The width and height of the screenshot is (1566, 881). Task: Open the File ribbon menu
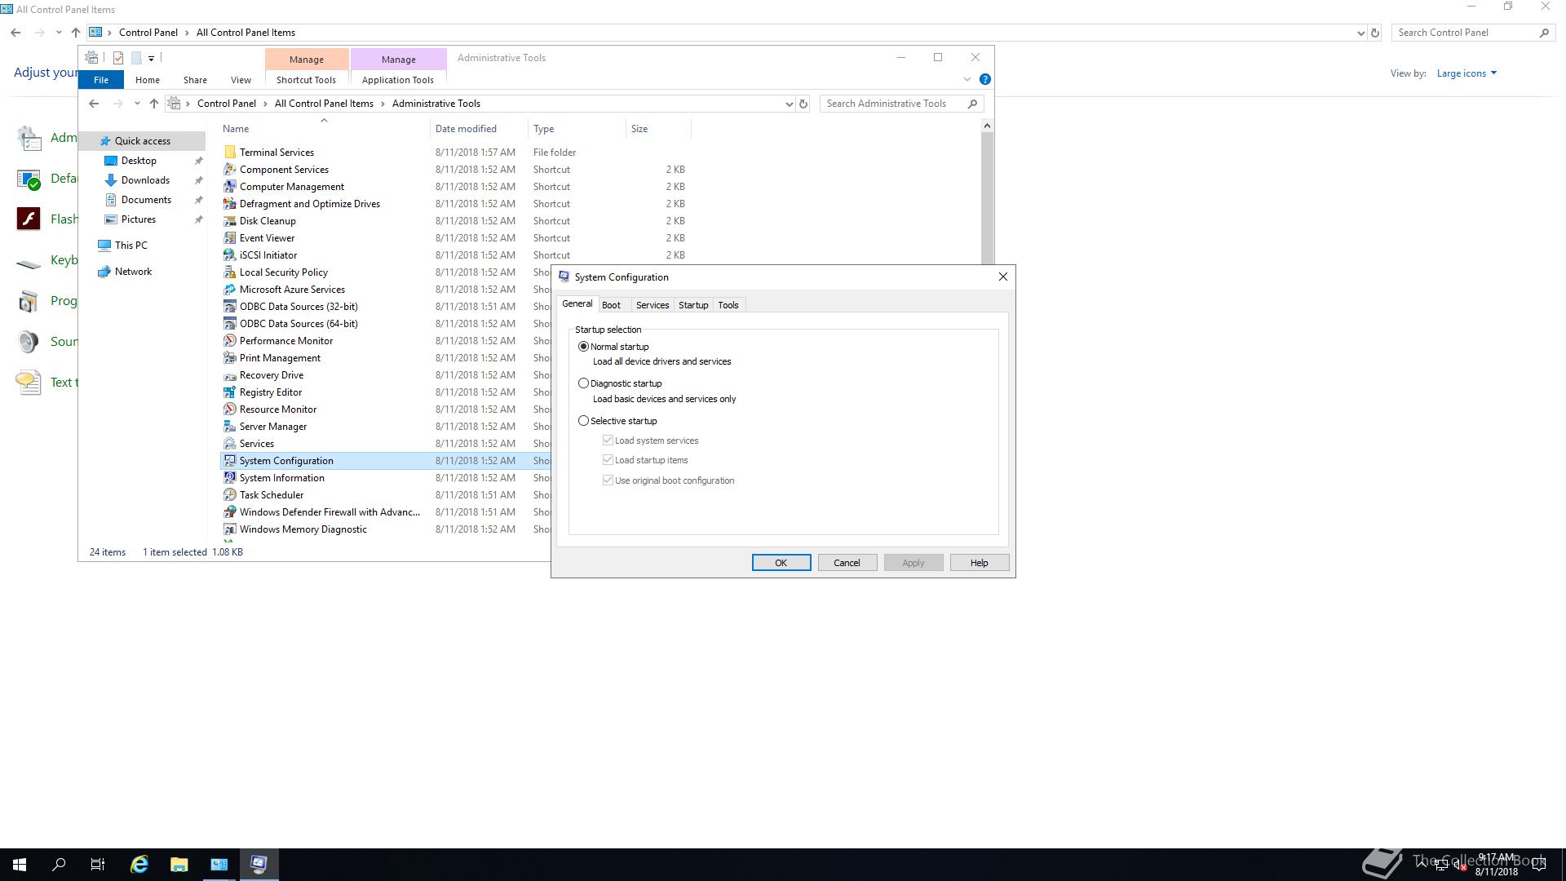pos(101,80)
